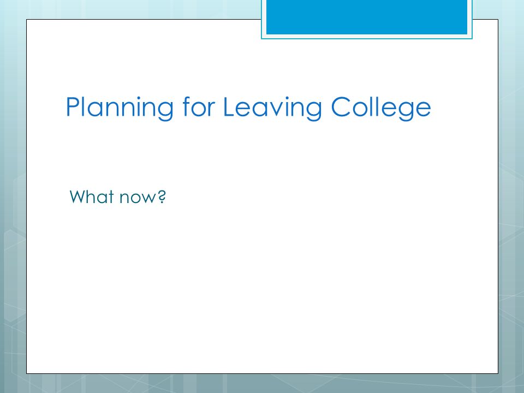Click the word "for" in the title
524x393 pixels.
click(198, 106)
